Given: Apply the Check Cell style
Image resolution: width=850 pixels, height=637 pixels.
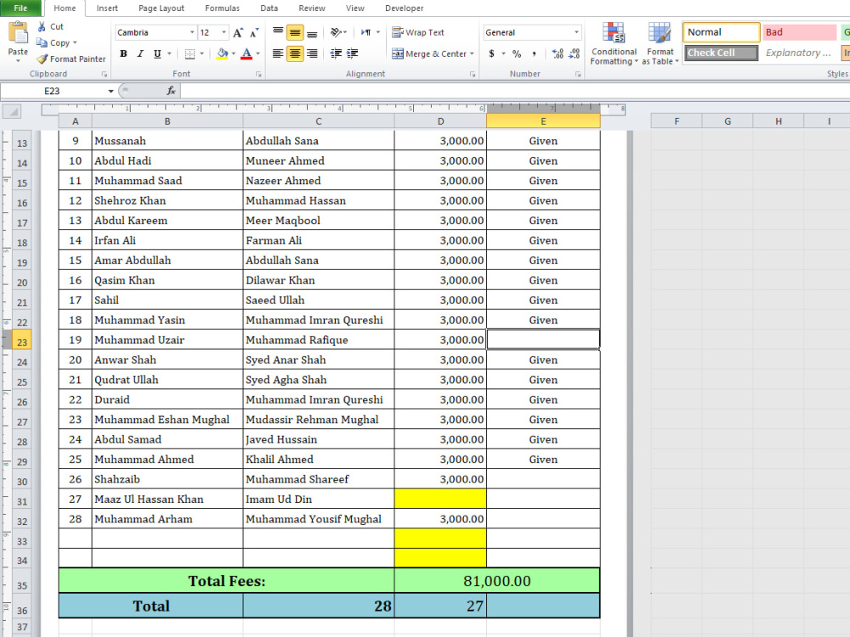Looking at the screenshot, I should pyautogui.click(x=721, y=53).
